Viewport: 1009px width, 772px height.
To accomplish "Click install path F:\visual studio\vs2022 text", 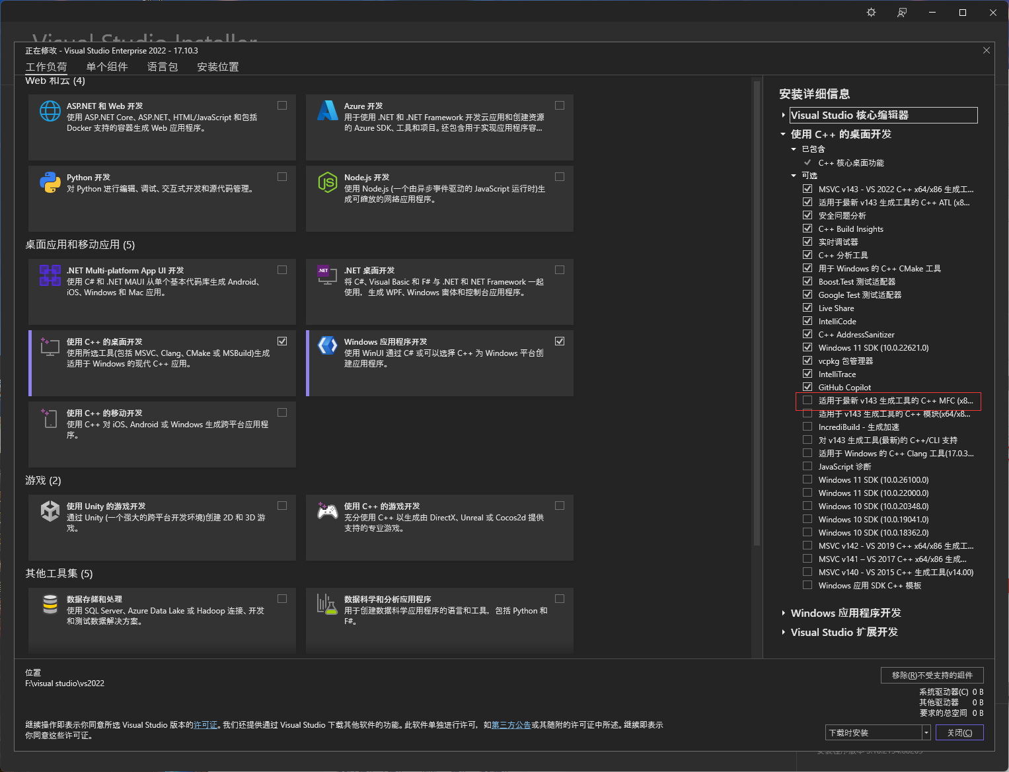I will coord(65,684).
